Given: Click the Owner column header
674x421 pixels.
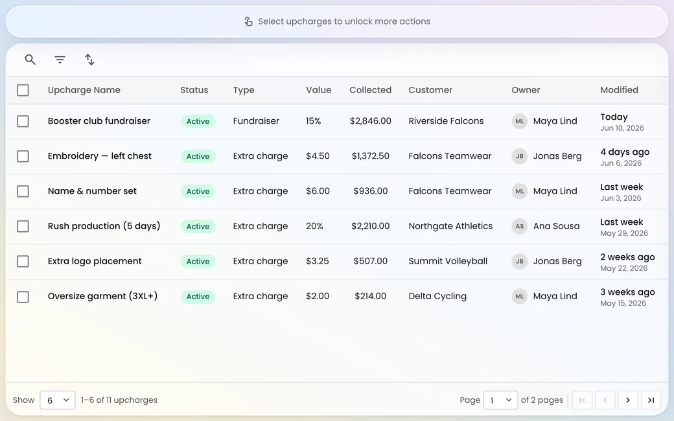Looking at the screenshot, I should [x=526, y=90].
